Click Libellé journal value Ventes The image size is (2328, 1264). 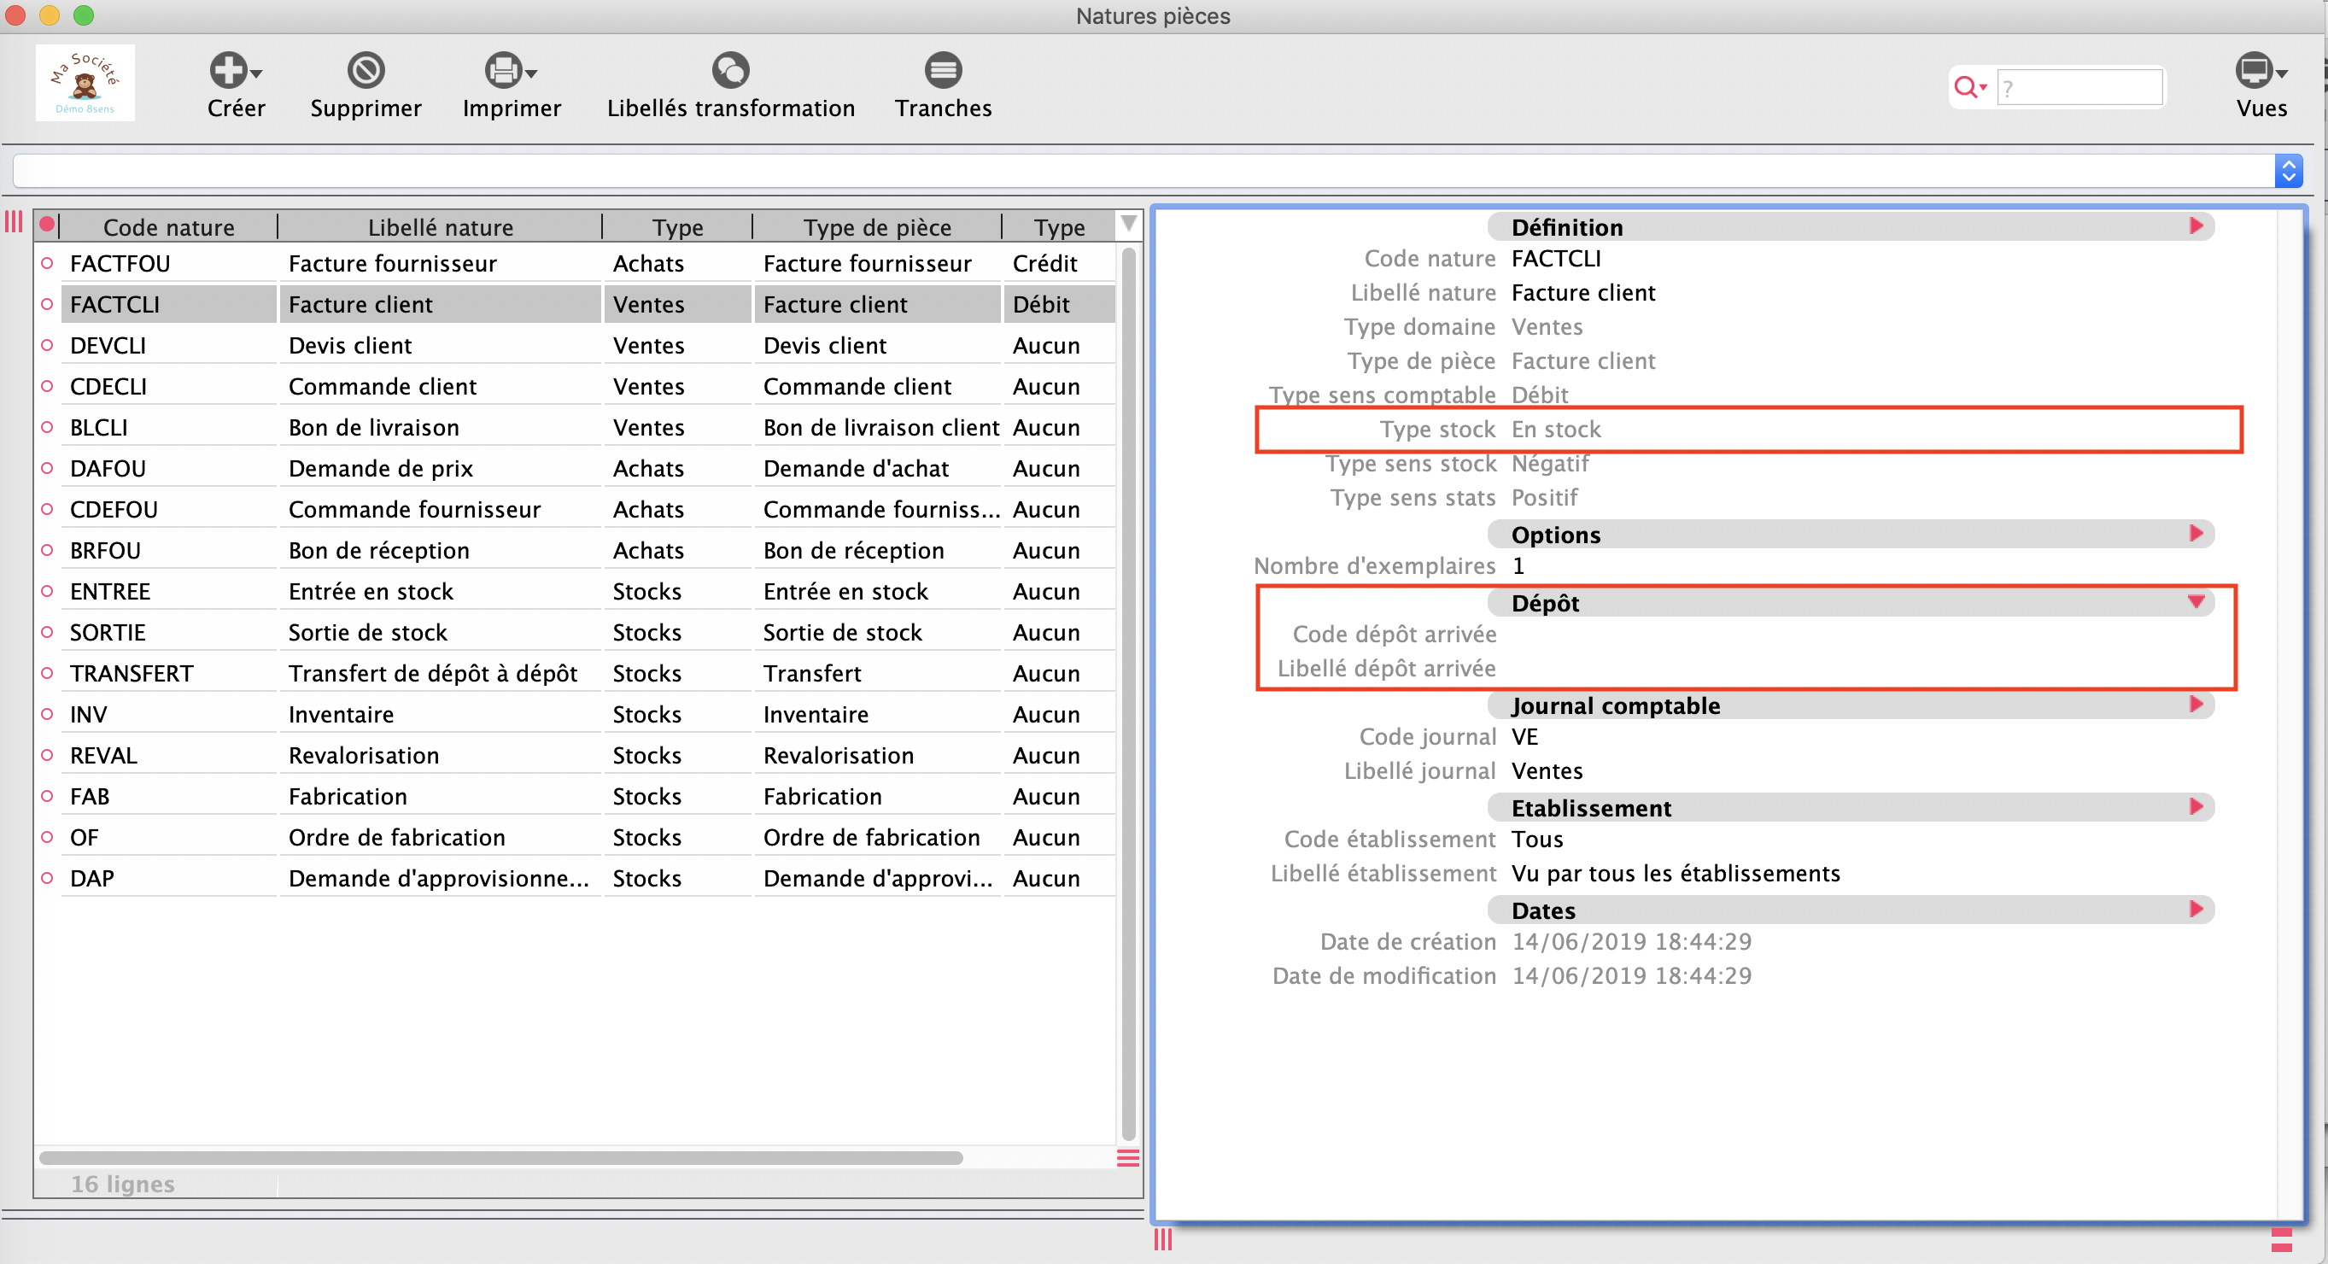click(x=1547, y=770)
